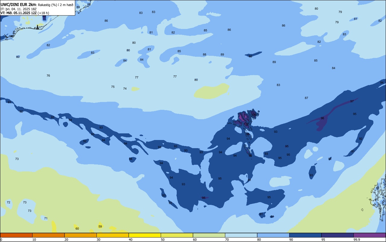This screenshot has height=242, width=386.
Task: Click the label 'Rakastig (%) í 2 m hæð'
Action: tap(55, 5)
